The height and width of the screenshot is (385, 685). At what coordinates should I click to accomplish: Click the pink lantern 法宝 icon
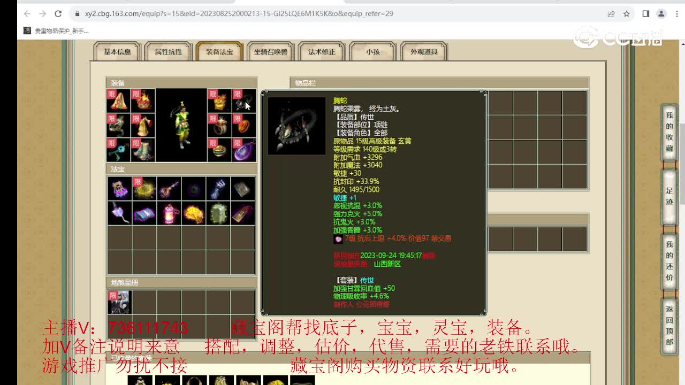(169, 213)
